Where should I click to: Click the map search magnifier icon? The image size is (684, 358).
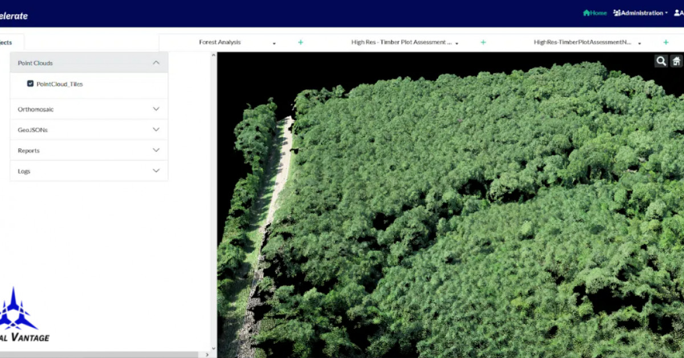click(661, 60)
